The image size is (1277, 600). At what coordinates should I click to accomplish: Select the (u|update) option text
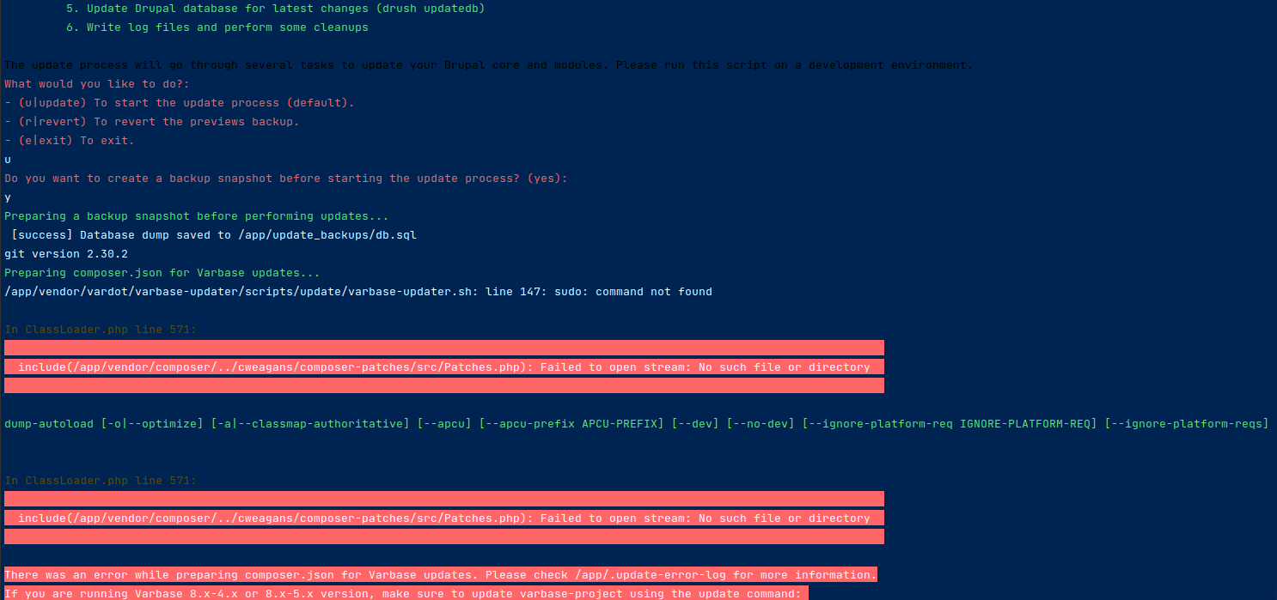[x=180, y=102]
